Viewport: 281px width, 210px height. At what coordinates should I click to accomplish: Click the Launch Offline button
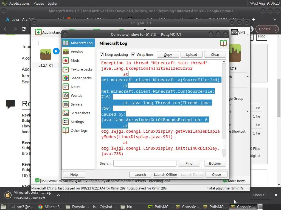click(165, 174)
